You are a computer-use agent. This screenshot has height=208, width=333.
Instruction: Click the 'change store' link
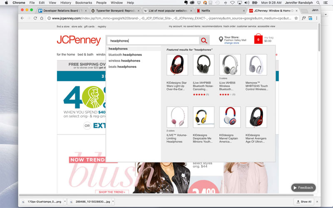231,43
